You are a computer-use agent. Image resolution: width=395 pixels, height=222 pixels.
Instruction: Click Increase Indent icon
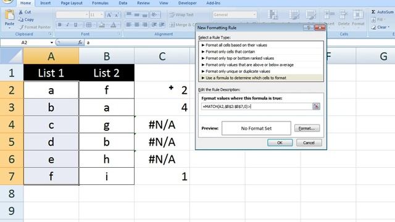(x=162, y=25)
